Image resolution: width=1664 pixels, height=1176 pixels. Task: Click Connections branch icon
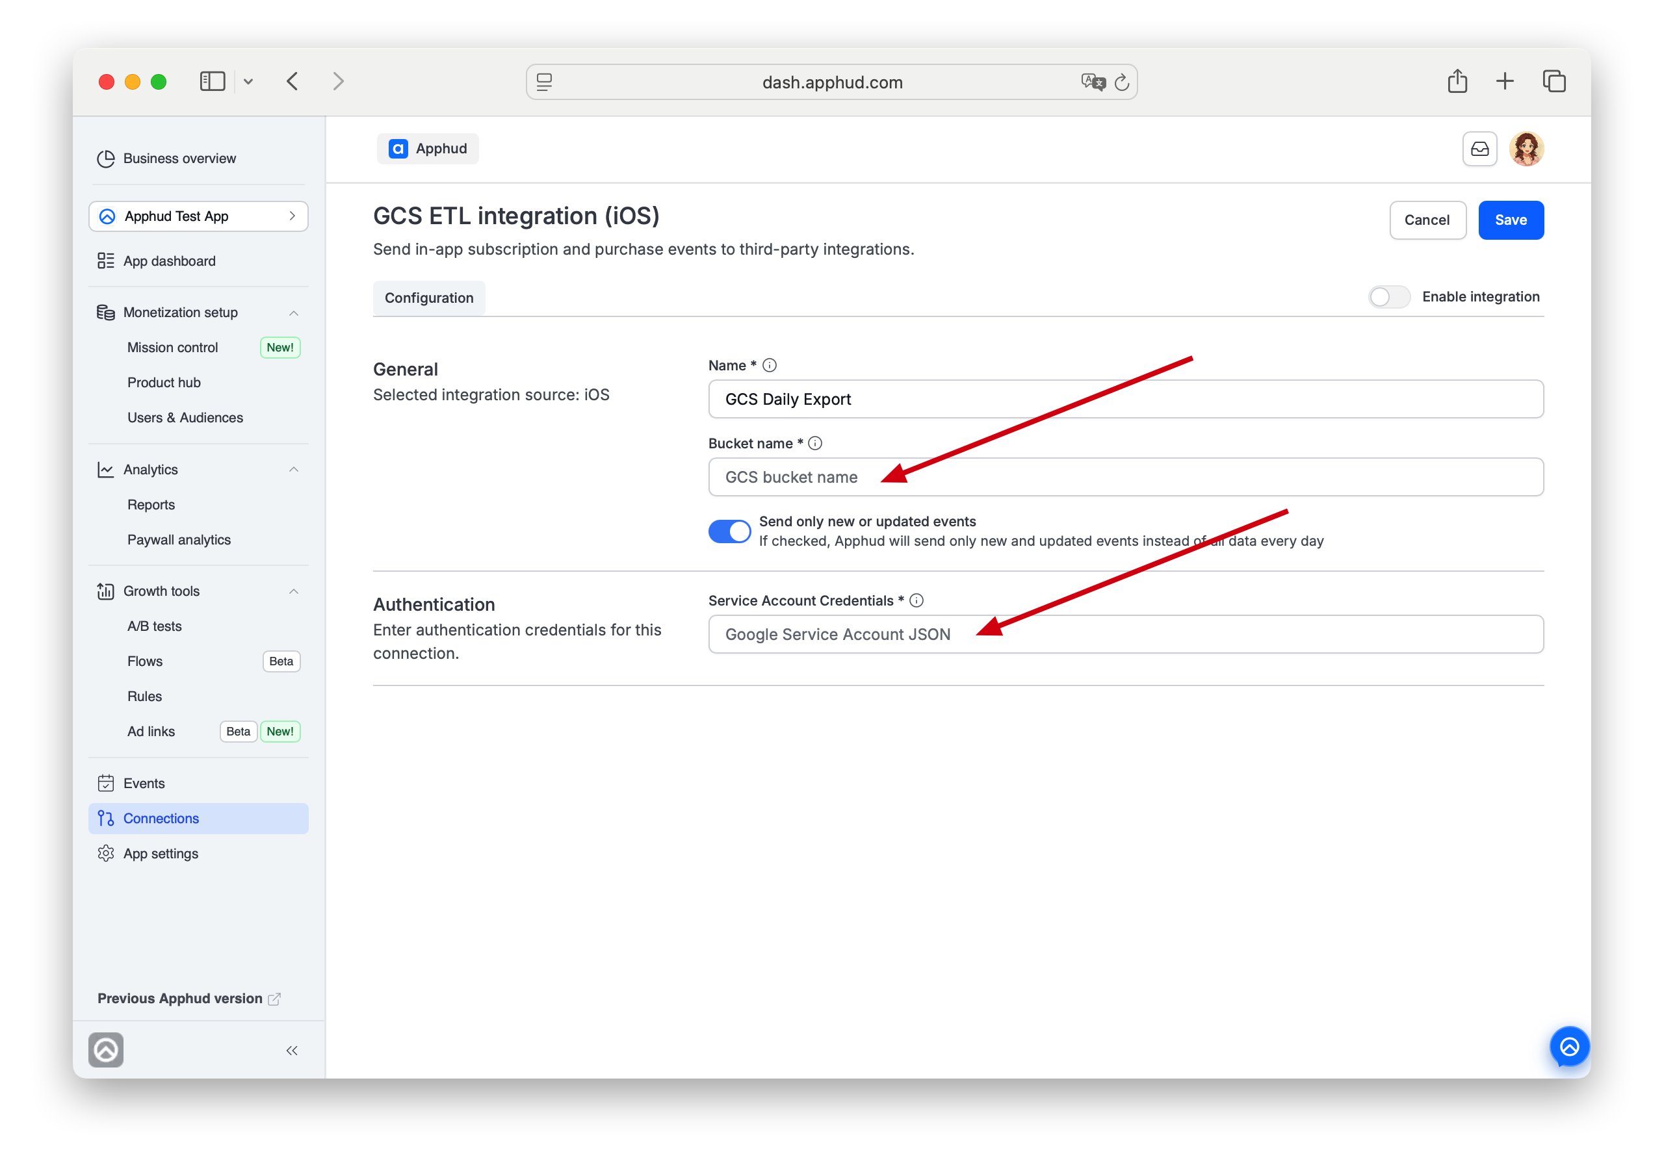point(106,818)
